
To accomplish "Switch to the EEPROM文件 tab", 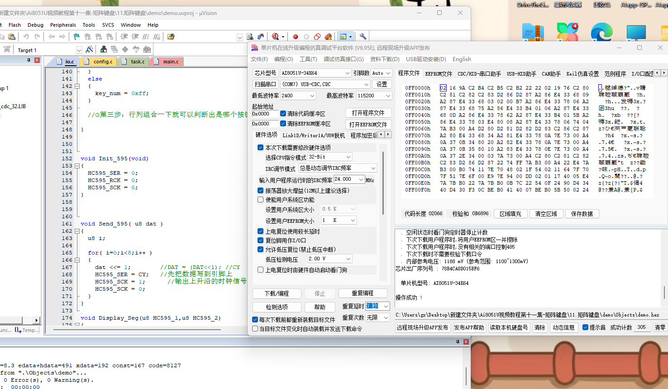I will pos(439,74).
